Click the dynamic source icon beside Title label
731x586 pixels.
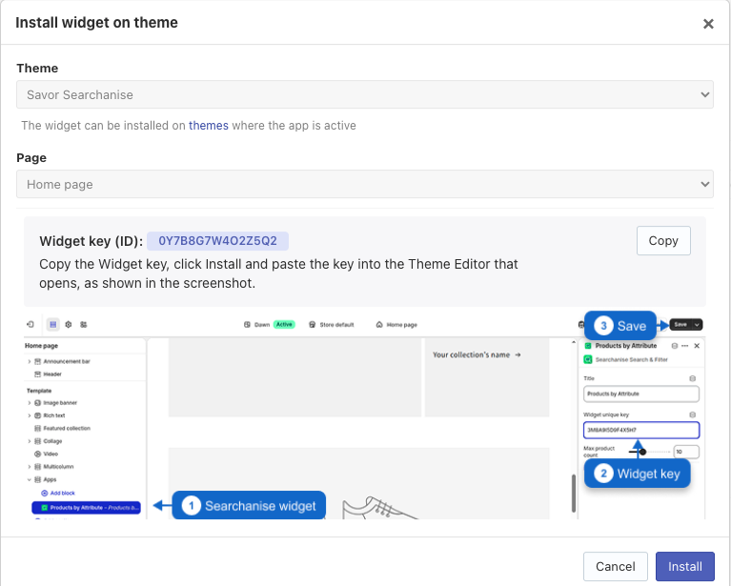pos(693,378)
